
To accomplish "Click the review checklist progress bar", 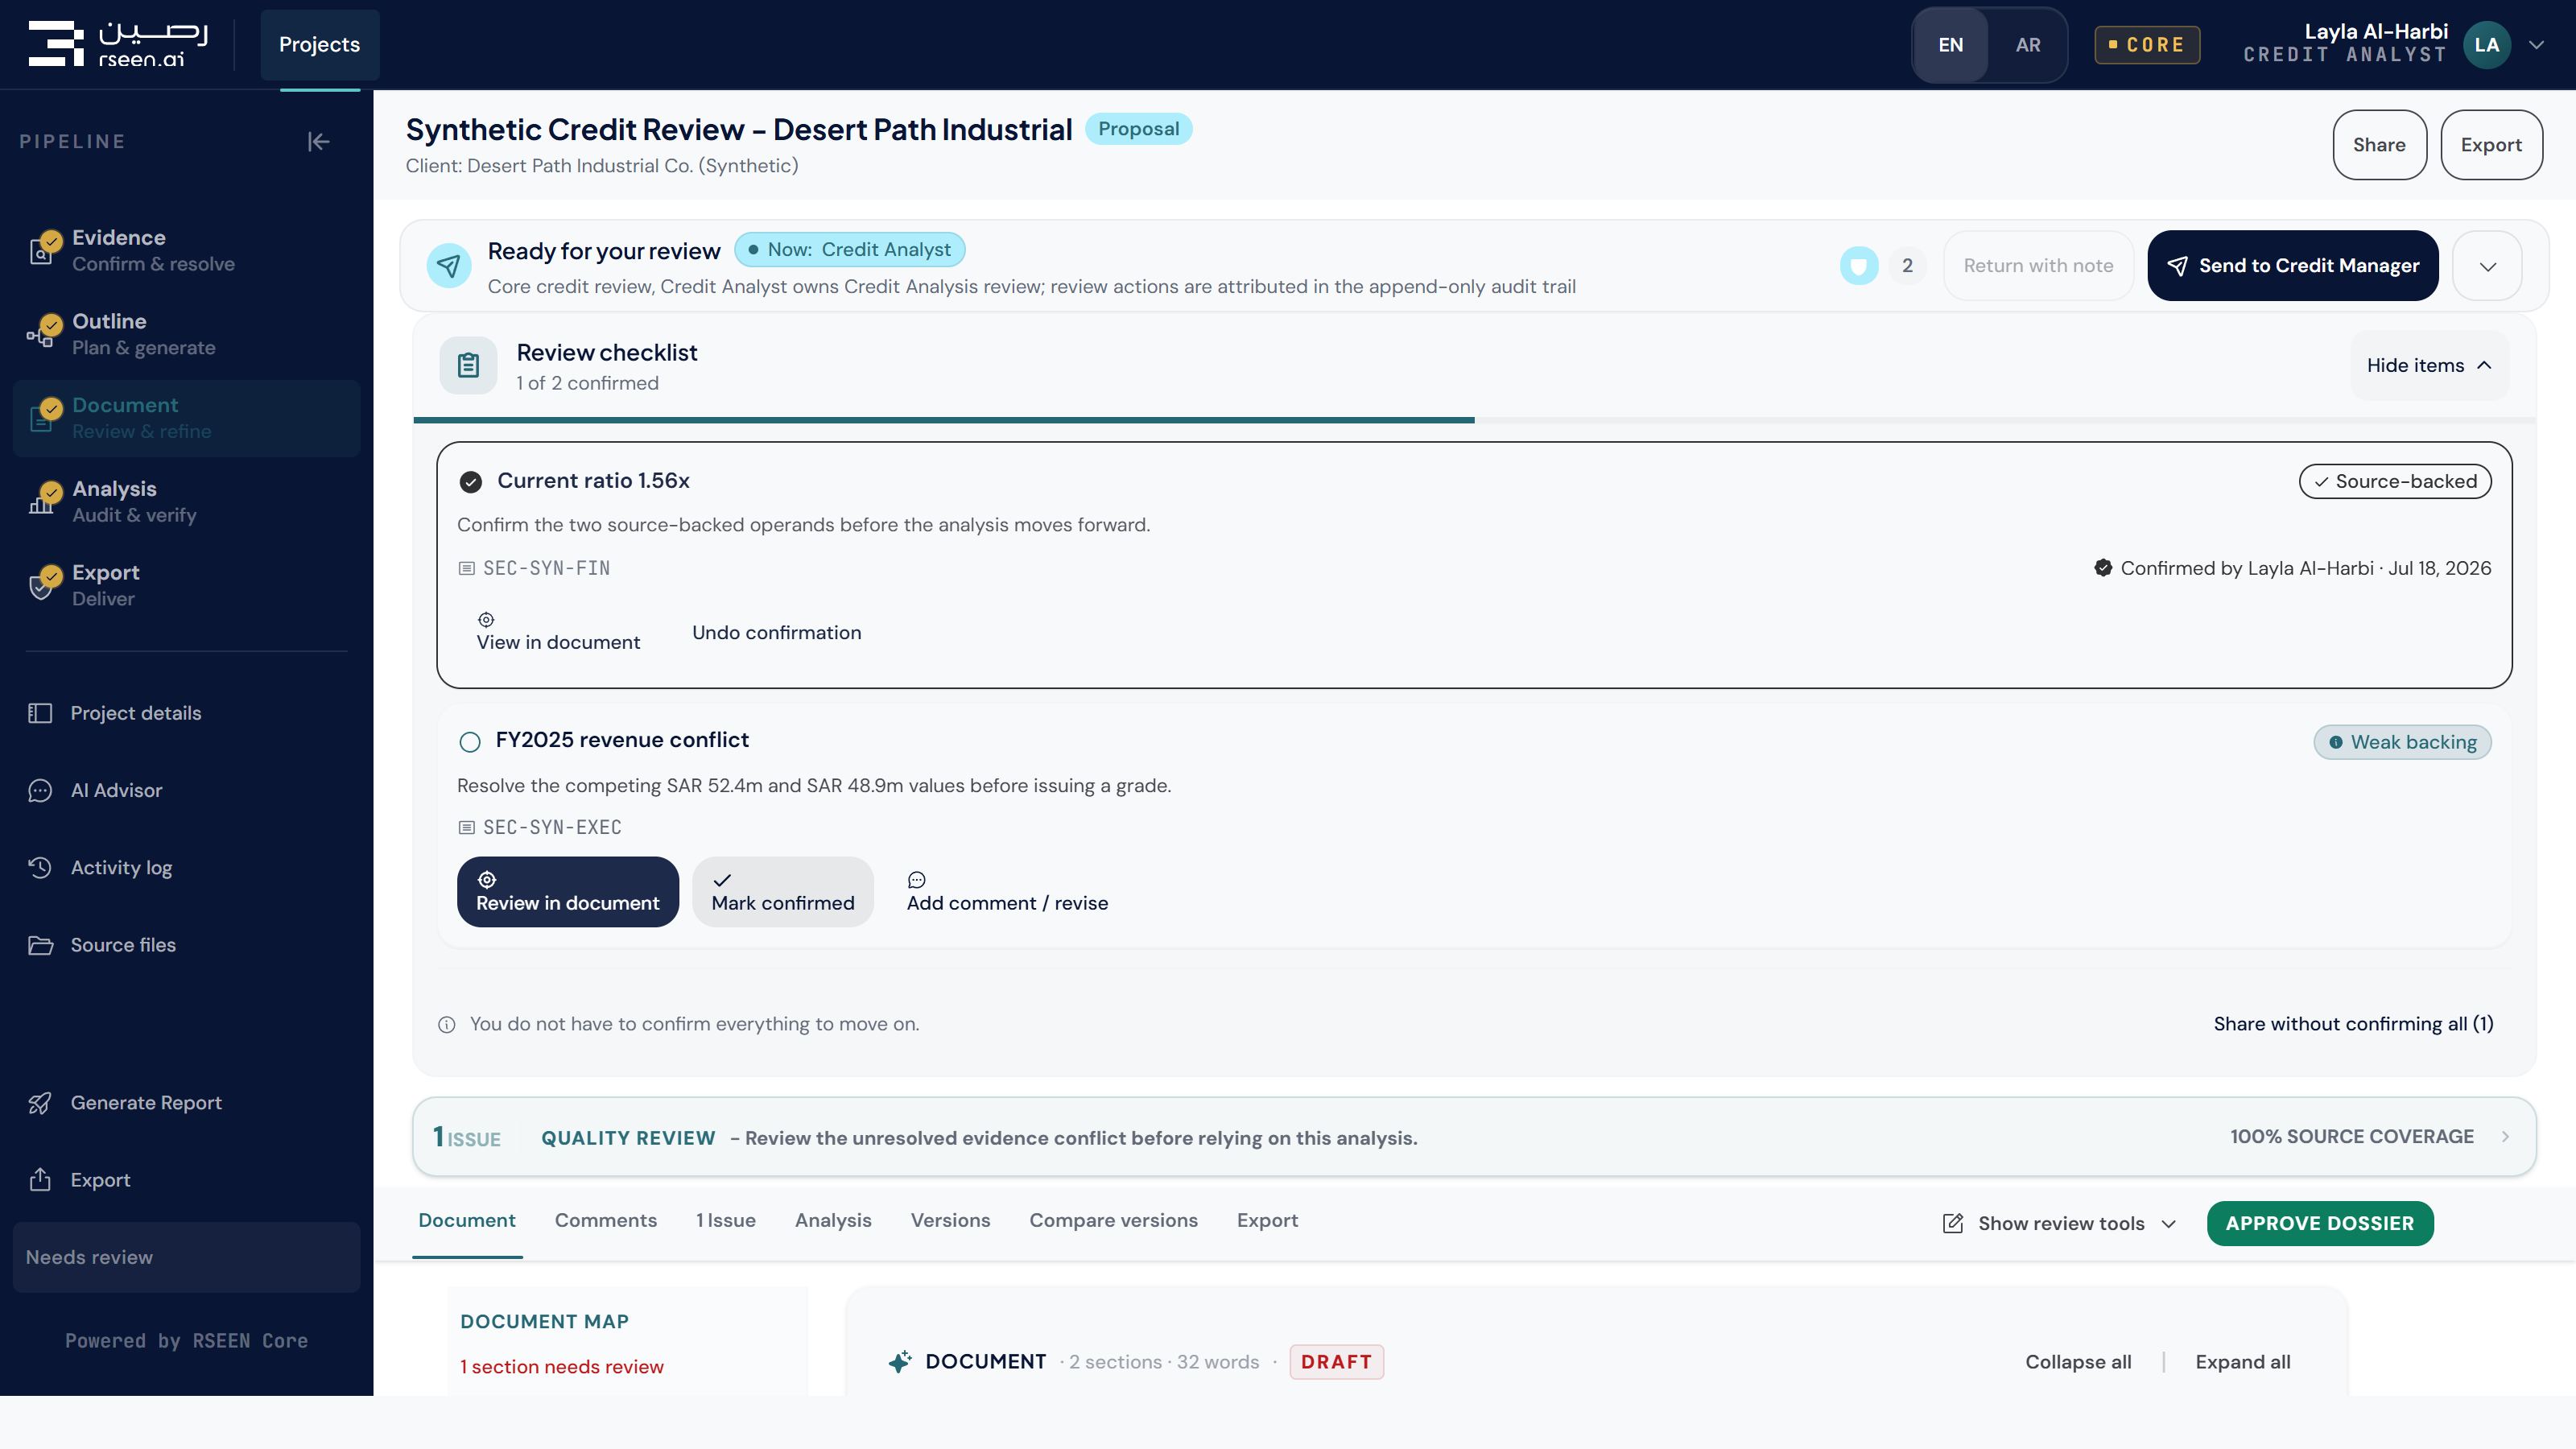I will 1474,420.
